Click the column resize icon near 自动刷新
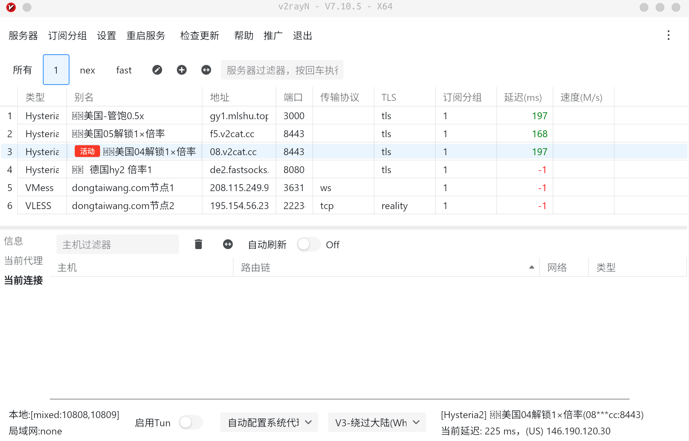 (228, 244)
